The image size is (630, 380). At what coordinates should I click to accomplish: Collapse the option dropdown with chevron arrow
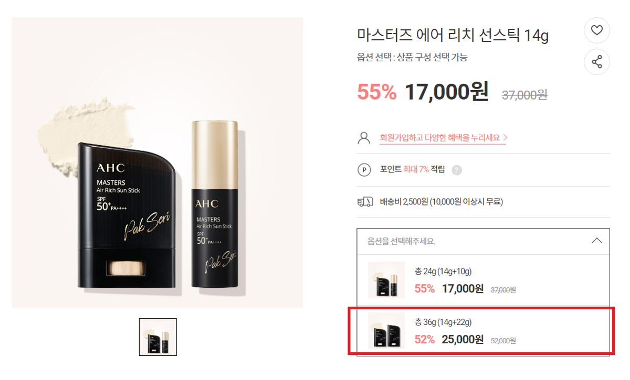coord(596,241)
